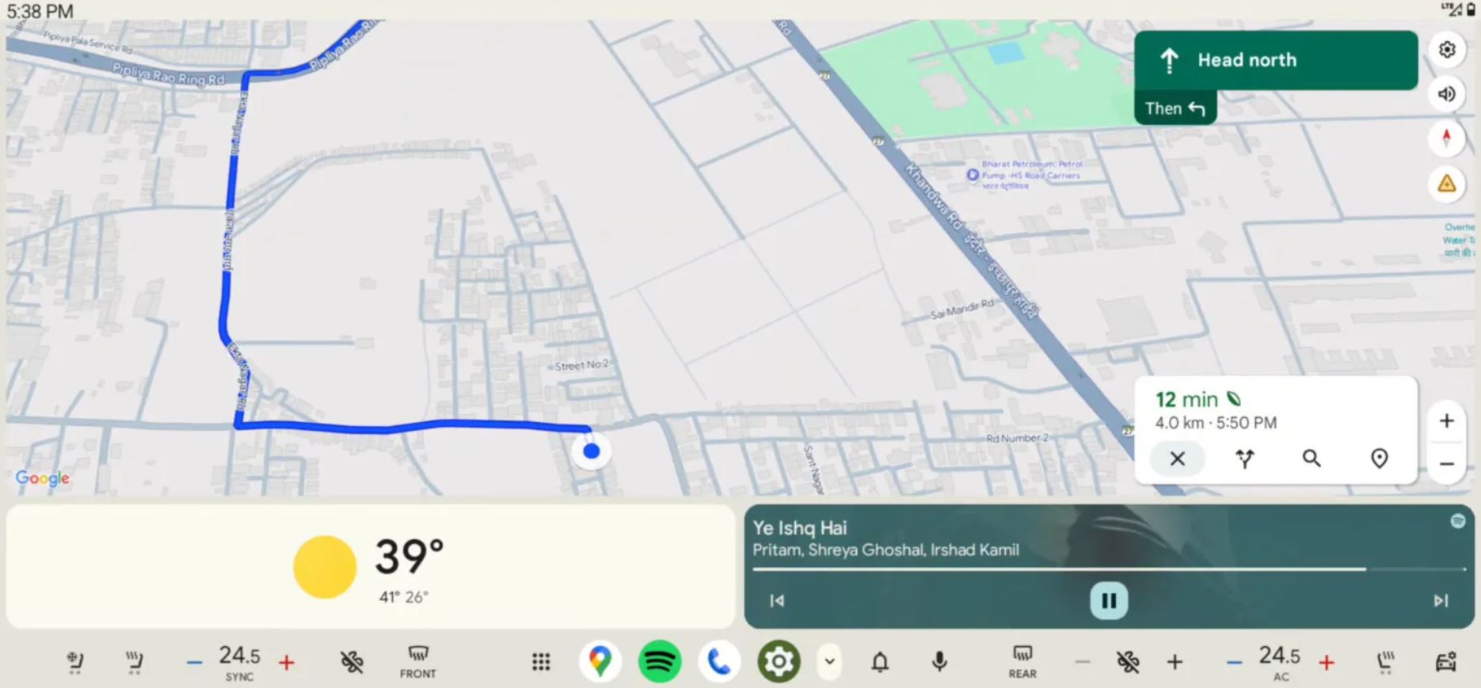Open destination pin icon in trip card
1481x688 pixels.
point(1379,458)
